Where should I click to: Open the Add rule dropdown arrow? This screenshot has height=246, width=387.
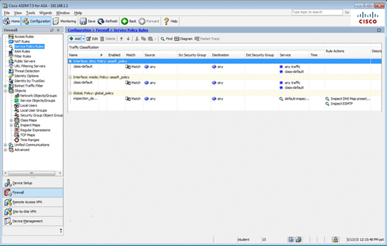pos(83,39)
